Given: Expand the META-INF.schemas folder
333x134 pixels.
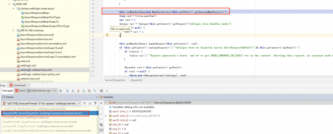Looking at the screenshot, I should coord(14,31).
